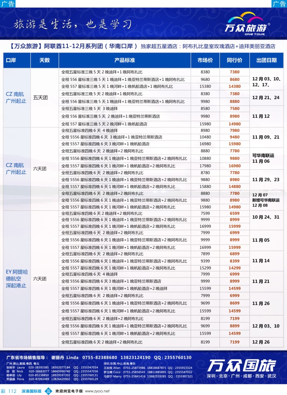The width and height of the screenshot is (287, 395).
Task: Click the market price 15380
Action: (x=205, y=87)
